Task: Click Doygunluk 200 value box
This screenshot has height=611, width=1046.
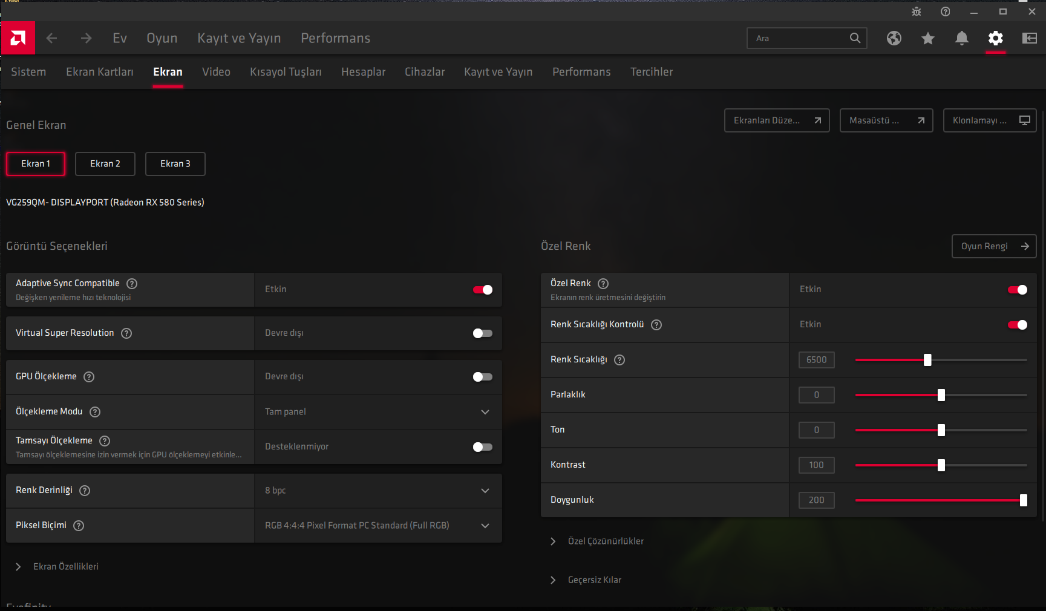Action: tap(817, 500)
